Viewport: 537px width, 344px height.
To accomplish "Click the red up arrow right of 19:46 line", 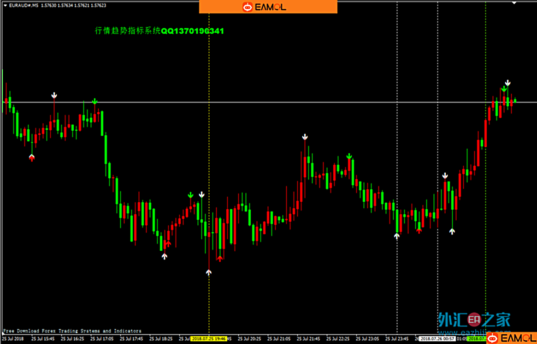I will click(x=220, y=259).
